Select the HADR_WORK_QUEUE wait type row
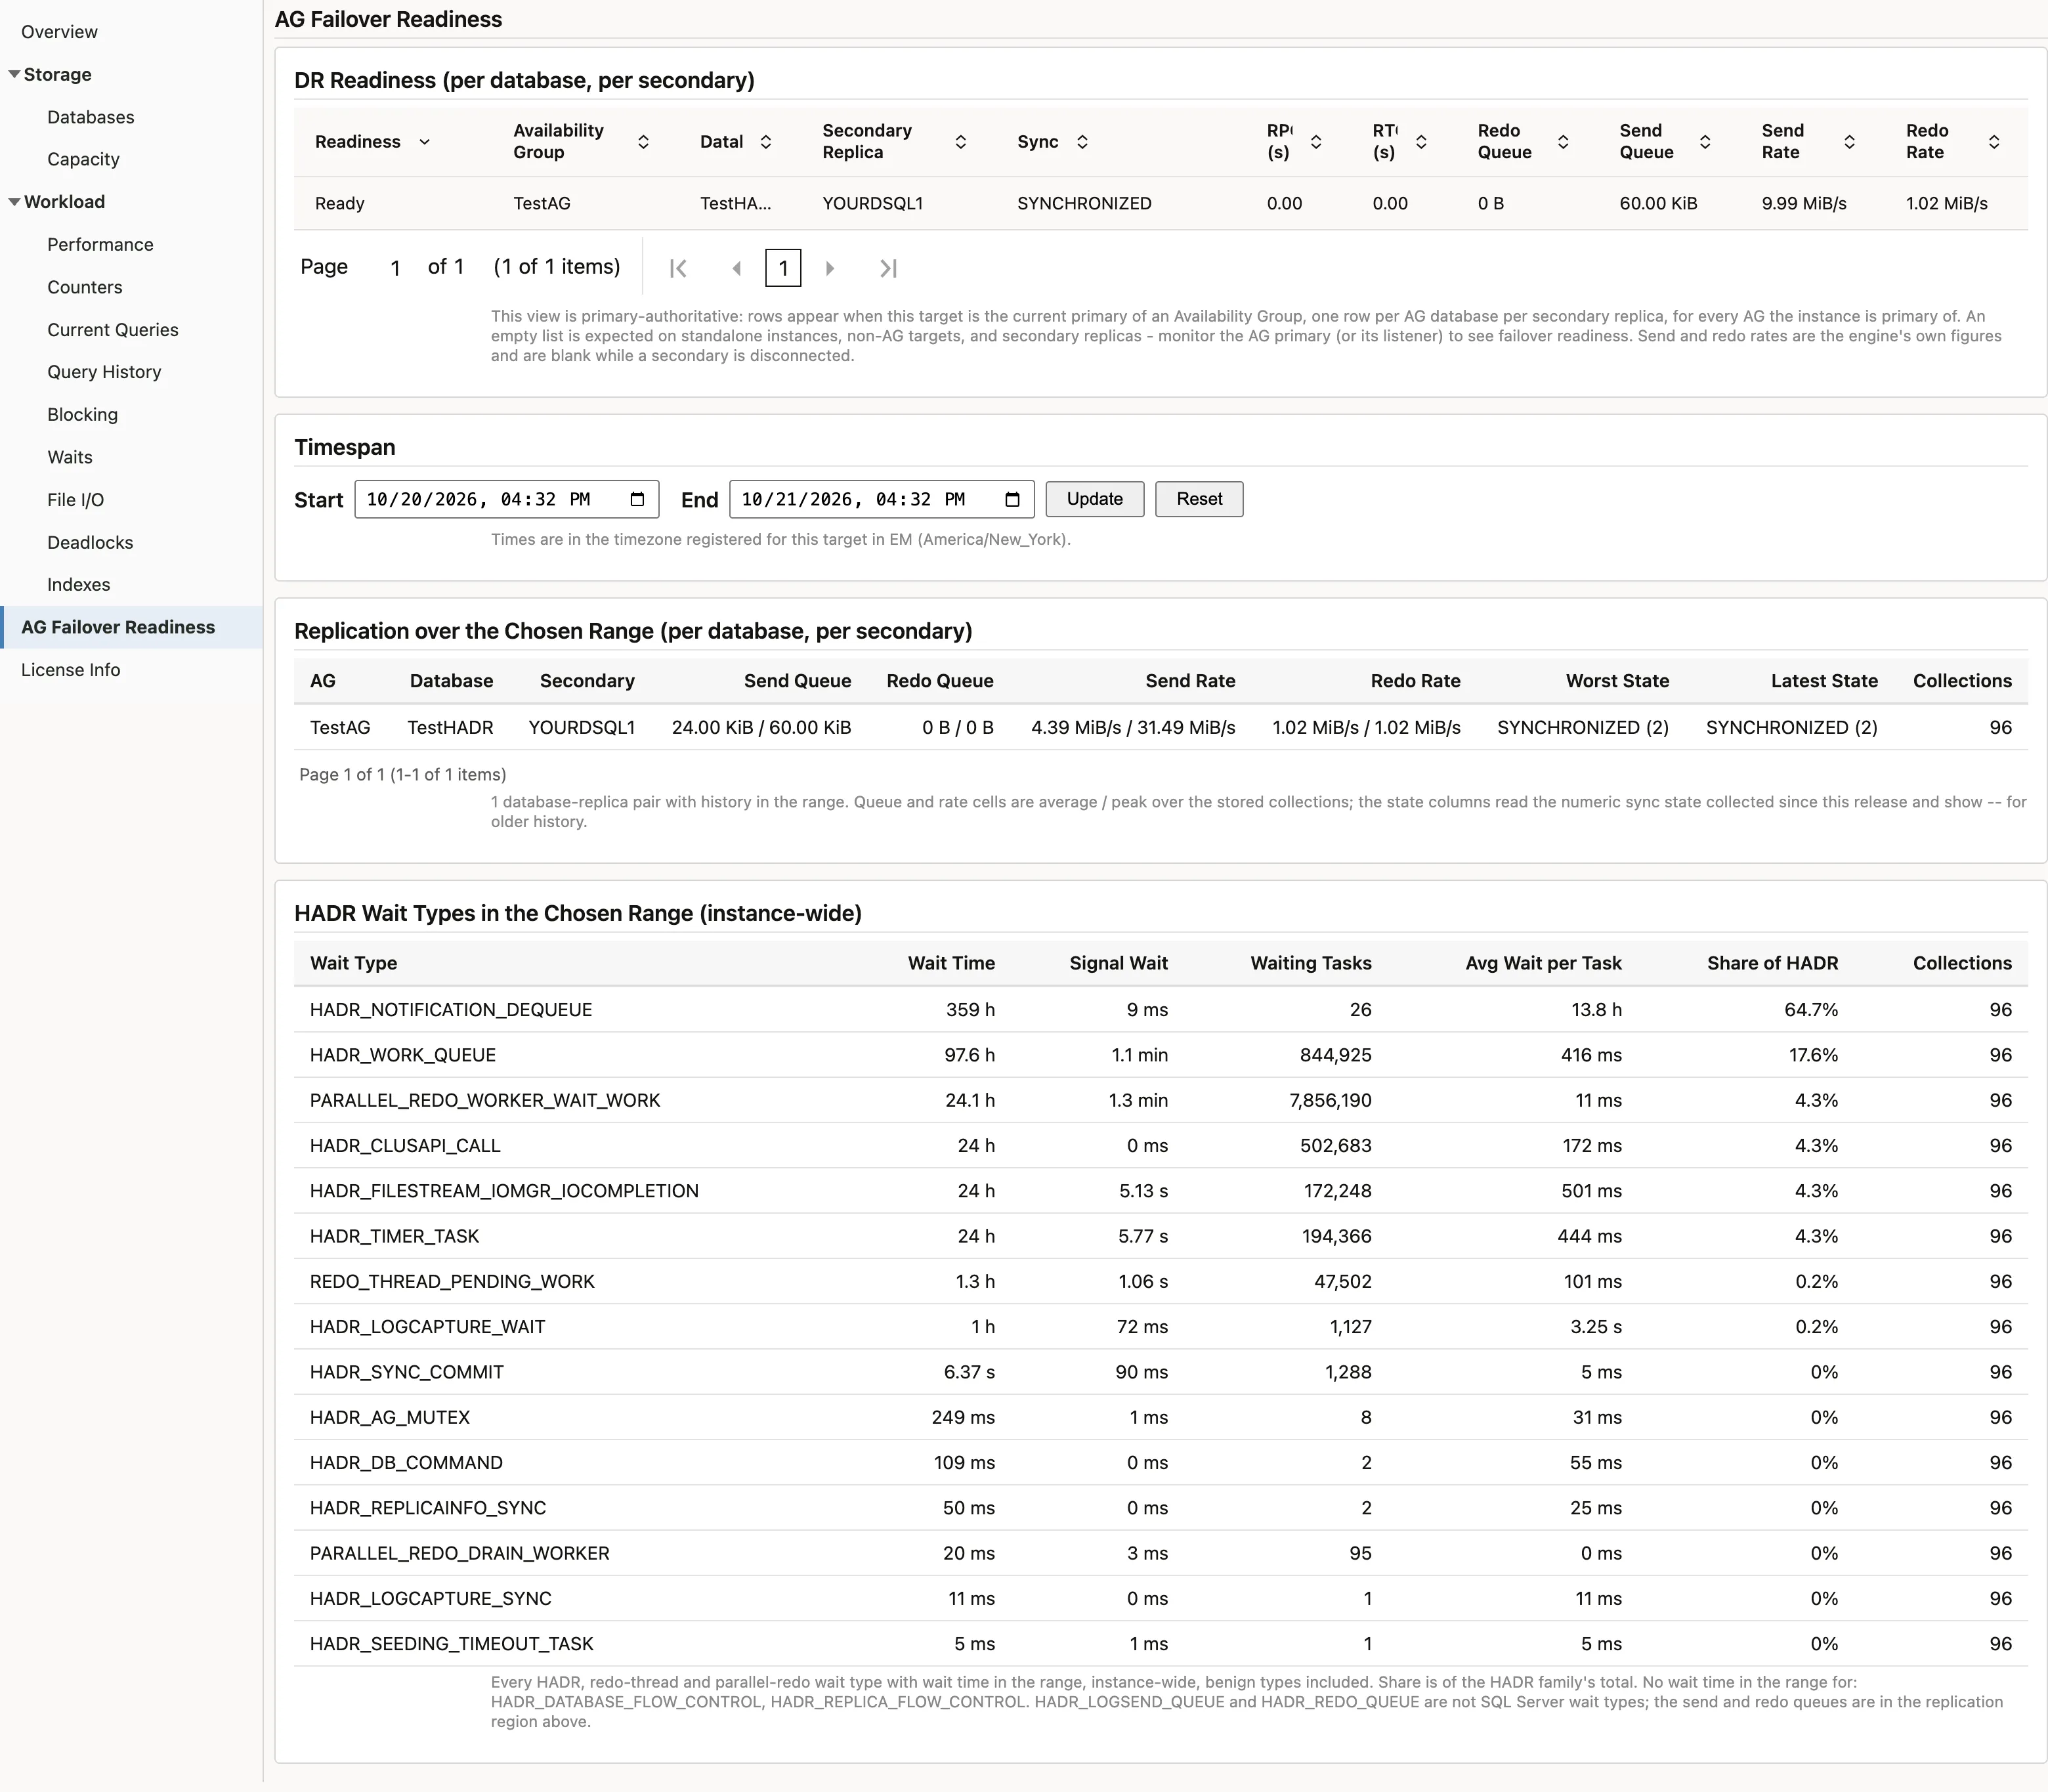Image resolution: width=2048 pixels, height=1792 pixels. (1161, 1055)
